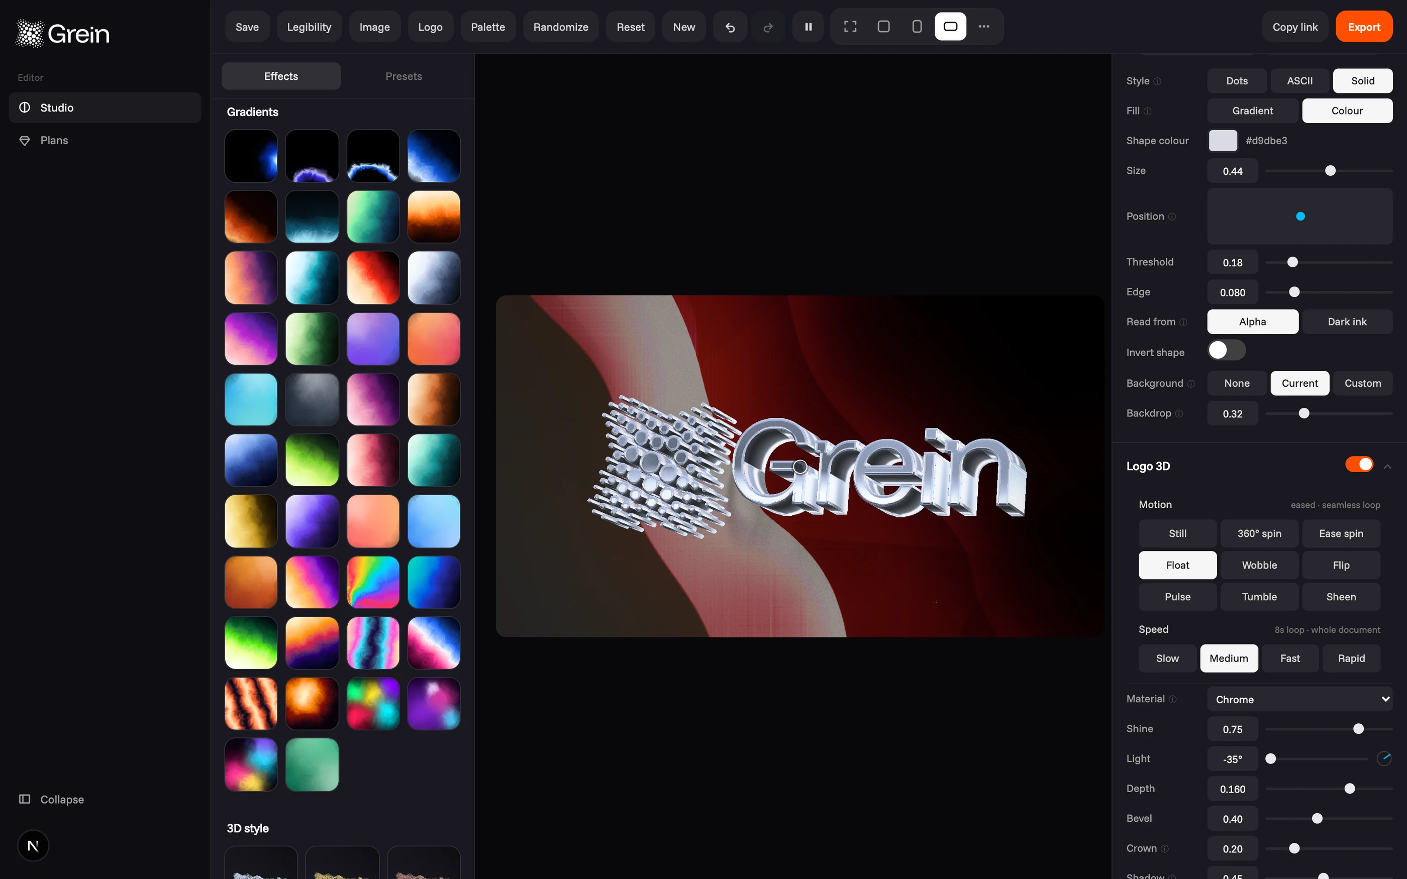Image resolution: width=1407 pixels, height=879 pixels.
Task: Click the Threshold value field 0.18
Action: [x=1233, y=262]
